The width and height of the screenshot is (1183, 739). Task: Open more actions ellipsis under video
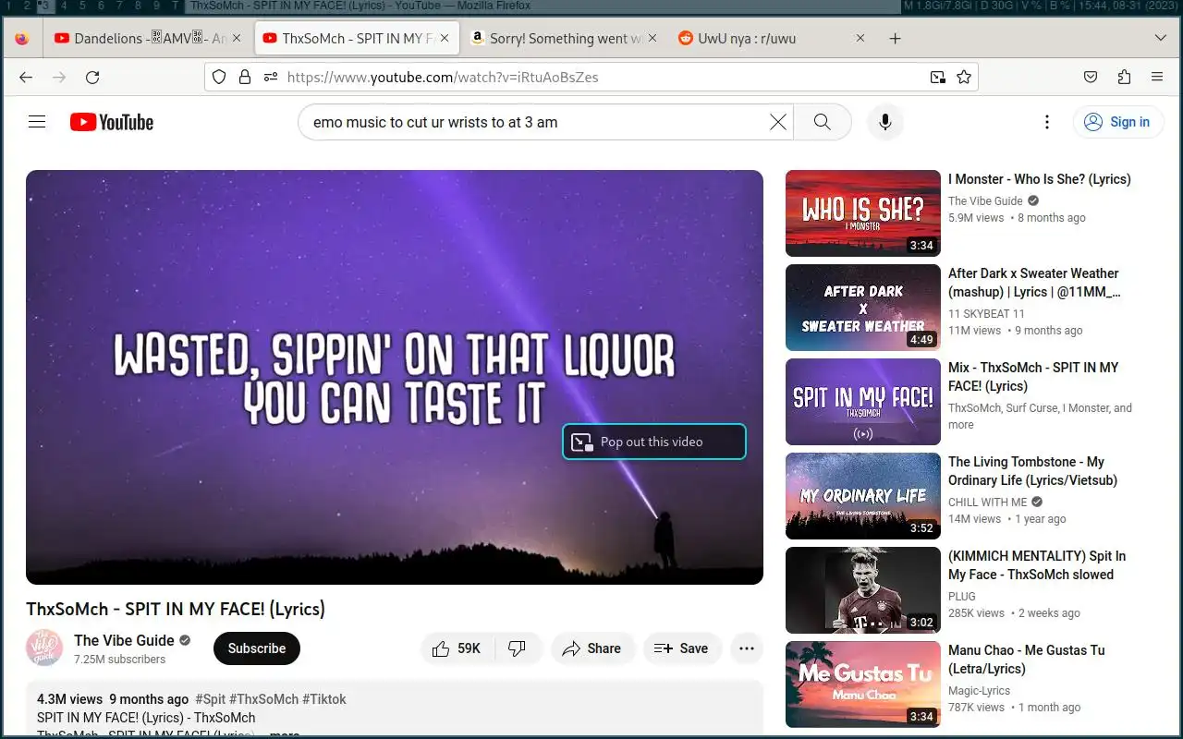747,648
